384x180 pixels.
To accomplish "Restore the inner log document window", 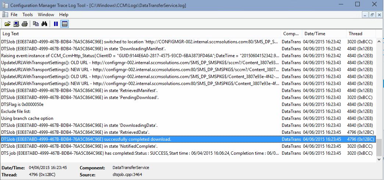I will (x=372, y=15).
